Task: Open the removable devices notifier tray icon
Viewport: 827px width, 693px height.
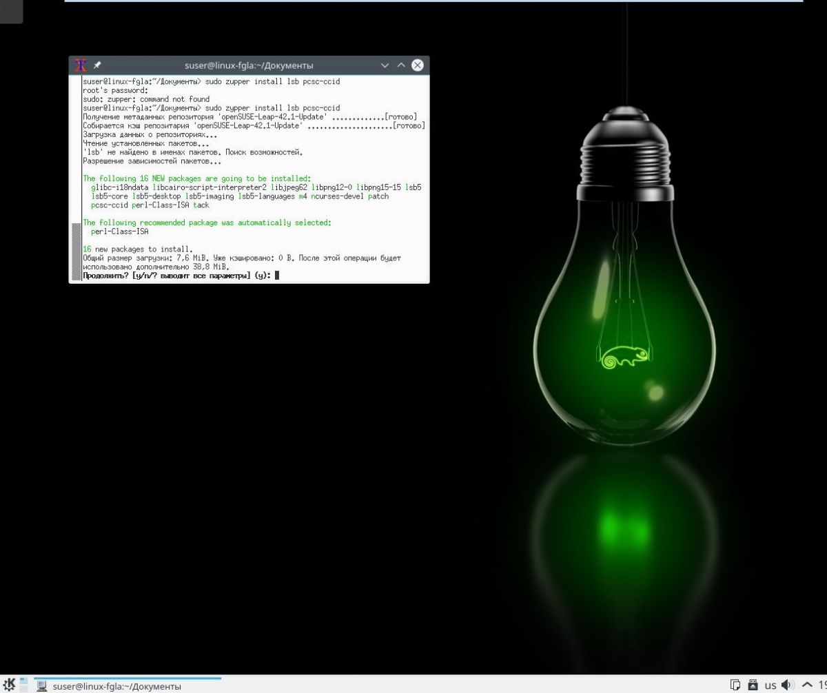Action: [x=753, y=685]
